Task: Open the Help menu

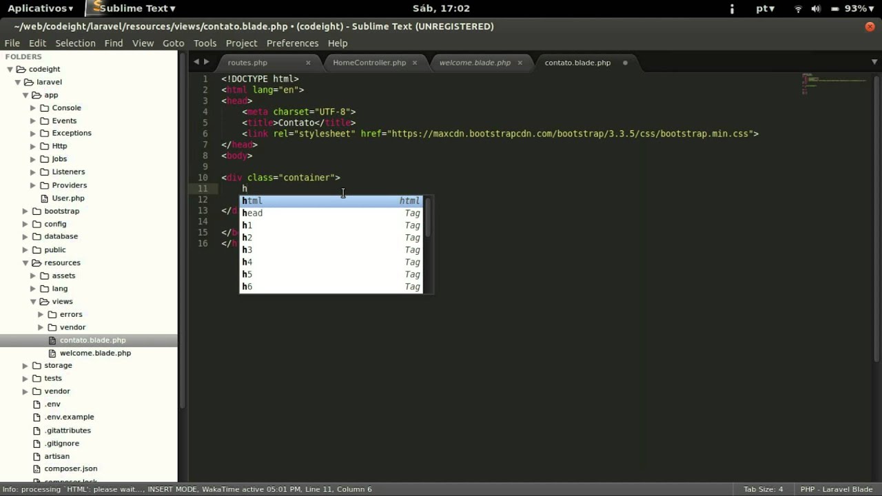Action: pyautogui.click(x=337, y=43)
